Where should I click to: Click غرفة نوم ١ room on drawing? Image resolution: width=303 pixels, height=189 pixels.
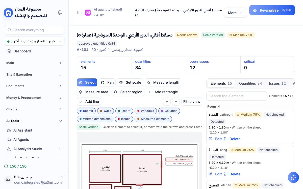tap(105, 168)
